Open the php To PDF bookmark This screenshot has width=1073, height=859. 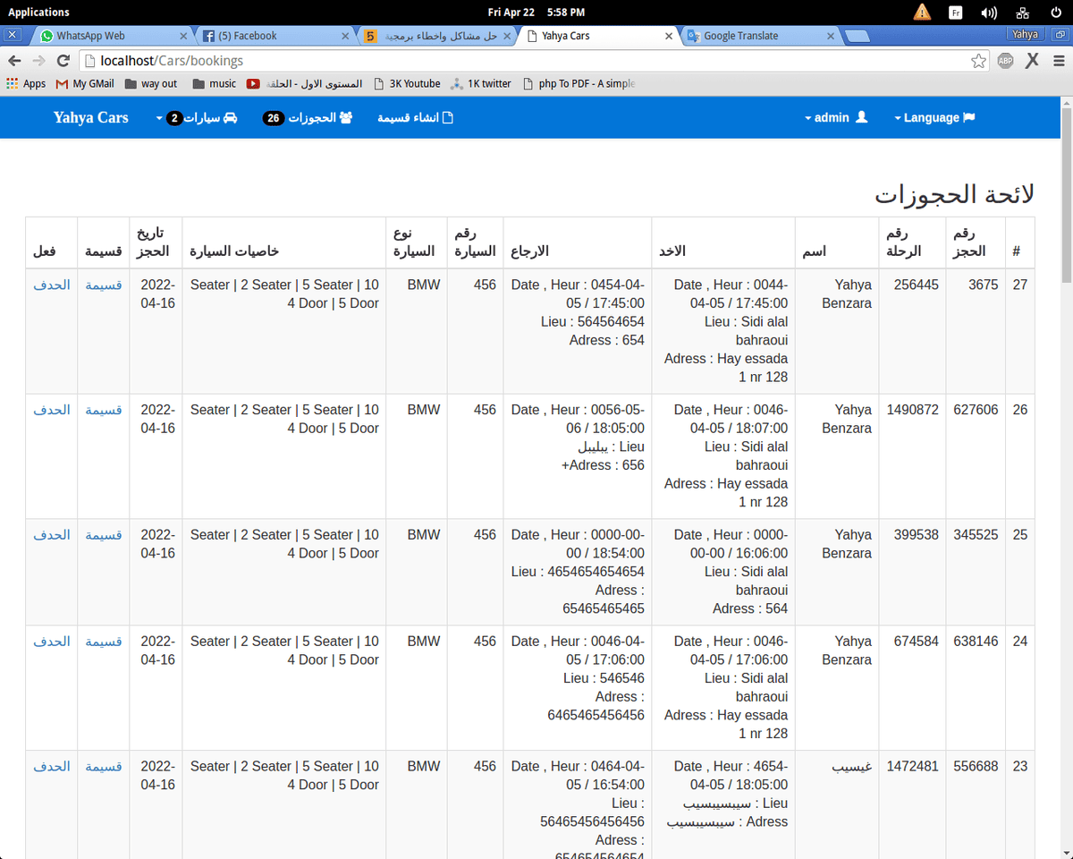click(579, 83)
